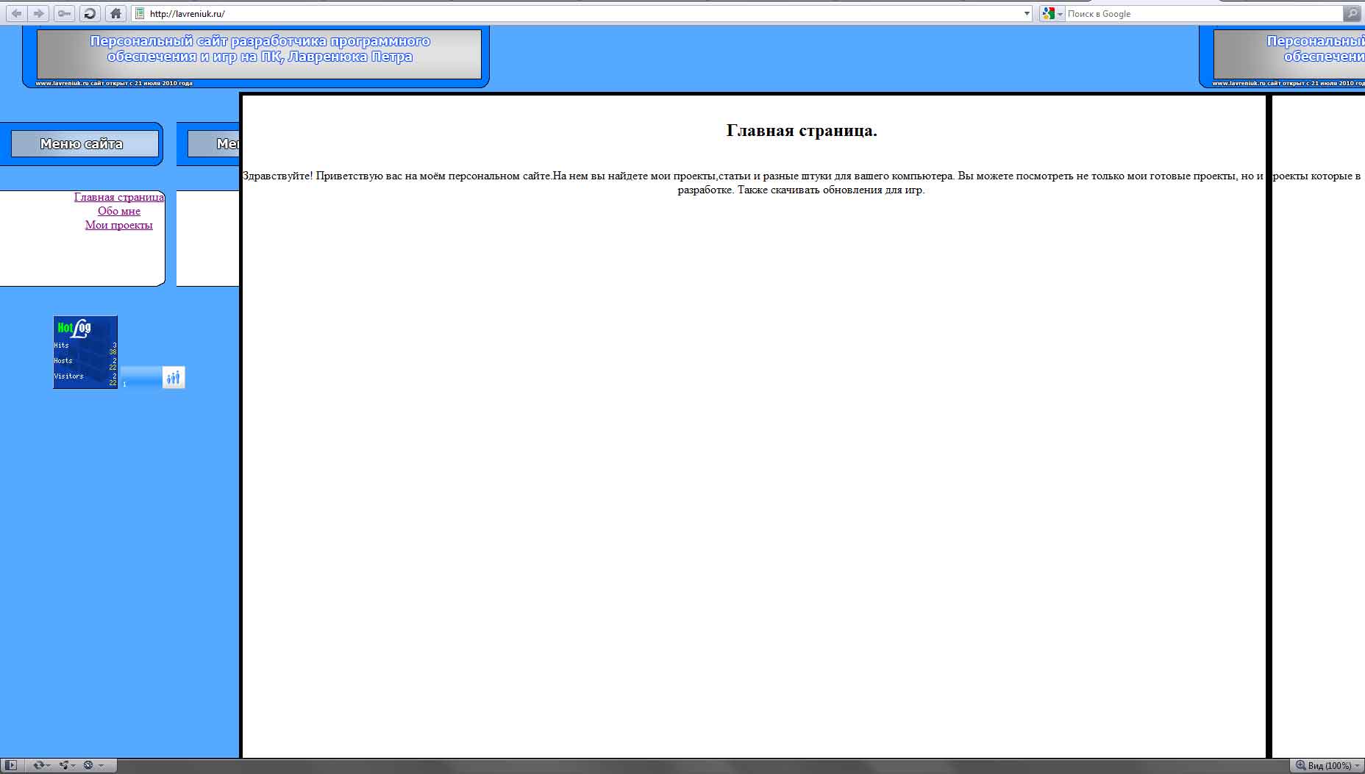Click the page security badge in address bar
Screen dimensions: 1365x774
coord(140,13)
